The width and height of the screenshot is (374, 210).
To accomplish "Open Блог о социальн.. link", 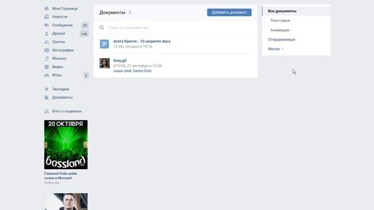I will [x=68, y=111].
